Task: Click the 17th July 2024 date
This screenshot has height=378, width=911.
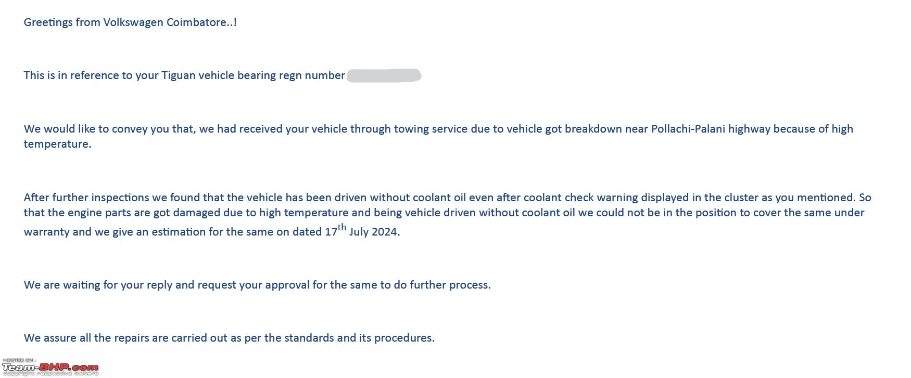Action: (x=362, y=230)
